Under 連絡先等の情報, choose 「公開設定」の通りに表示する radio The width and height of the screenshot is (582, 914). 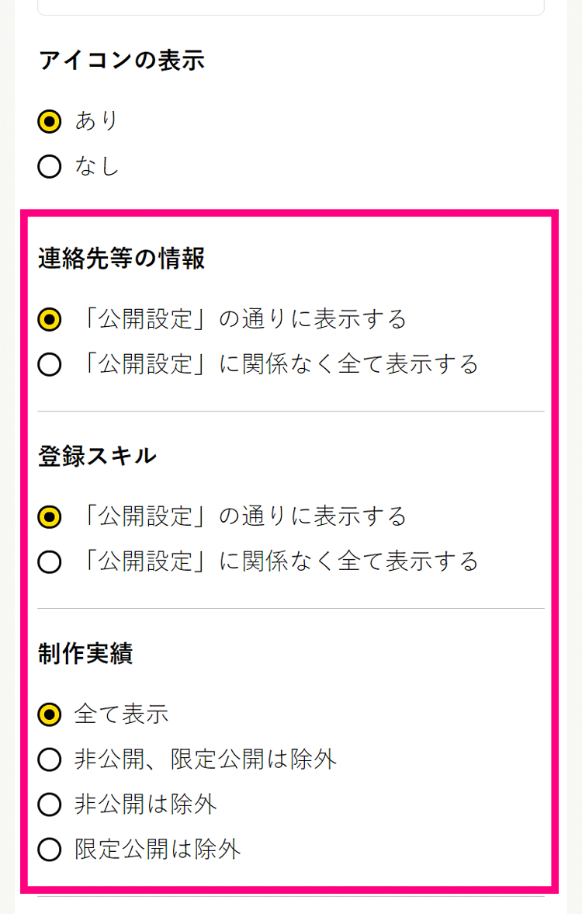pos(49,319)
